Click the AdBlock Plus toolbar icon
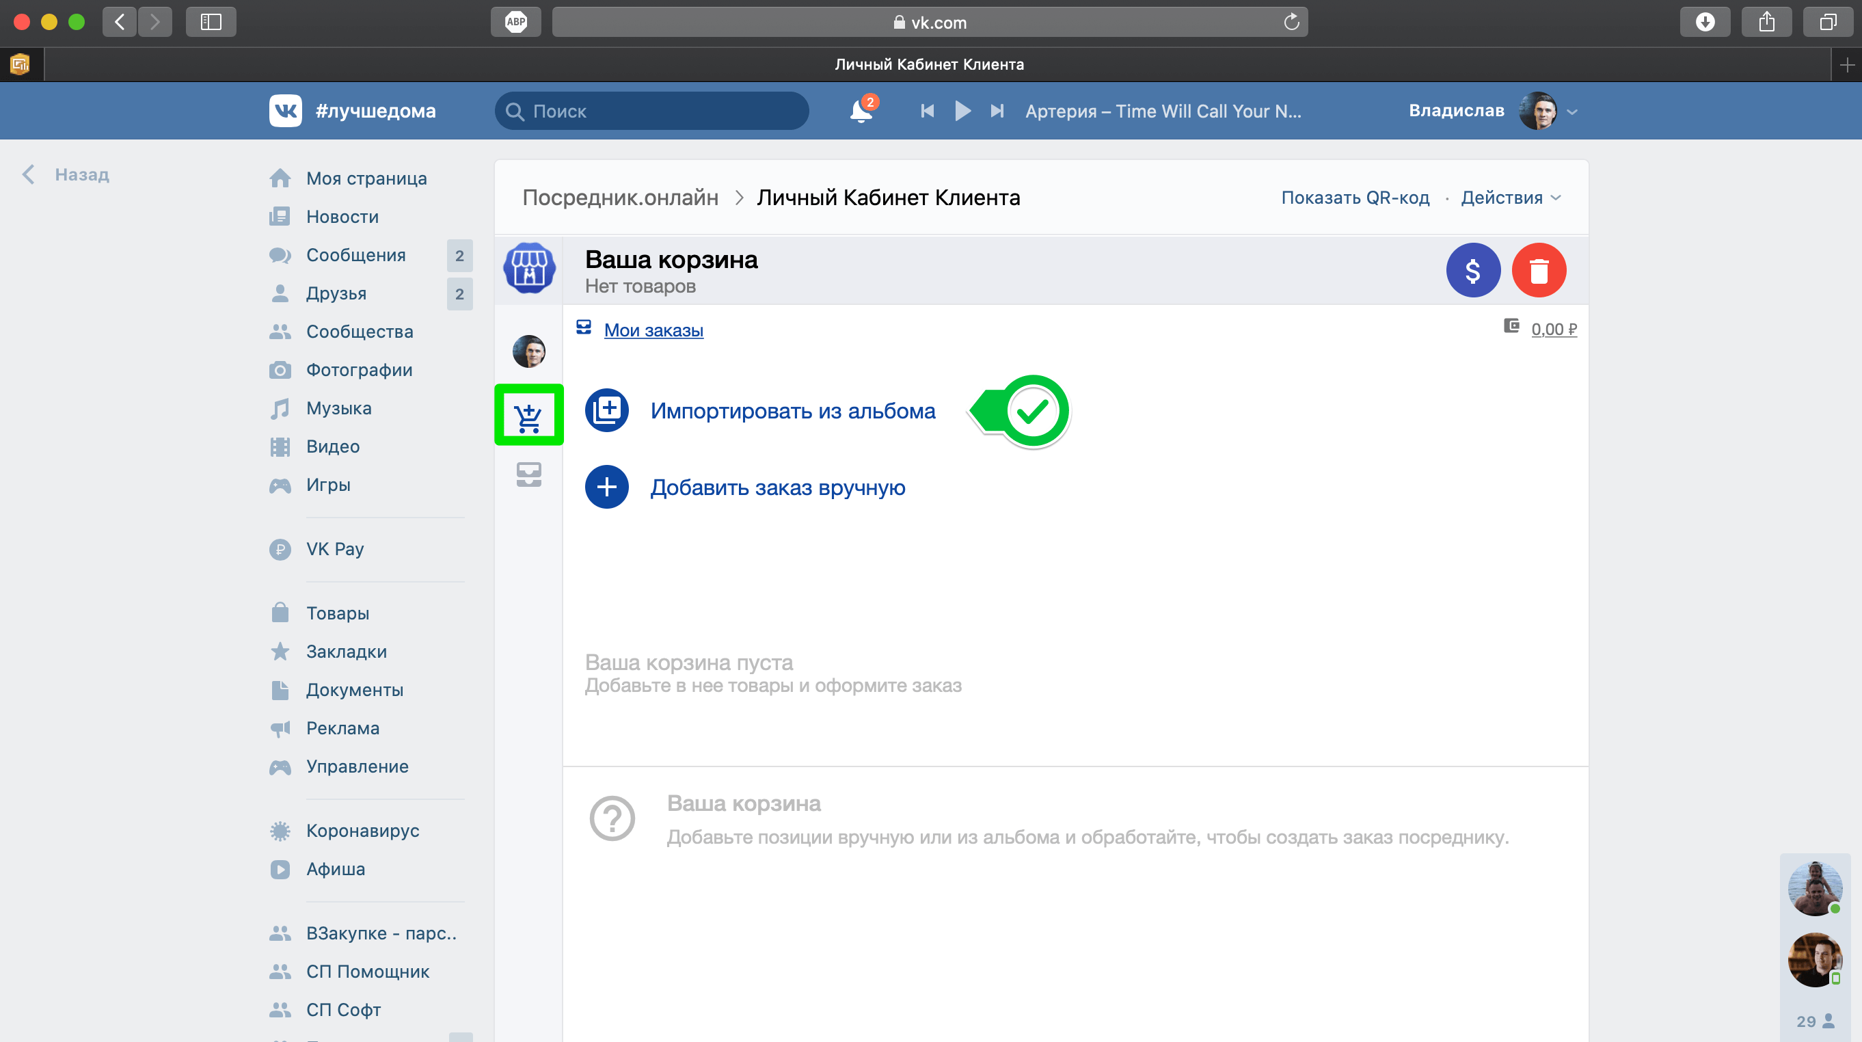Screen dimensions: 1862x1042 (x=515, y=22)
